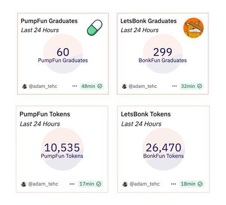This screenshot has height=205, width=226.
Task: Click the 18min verified checkmark icon
Action: click(x=200, y=184)
